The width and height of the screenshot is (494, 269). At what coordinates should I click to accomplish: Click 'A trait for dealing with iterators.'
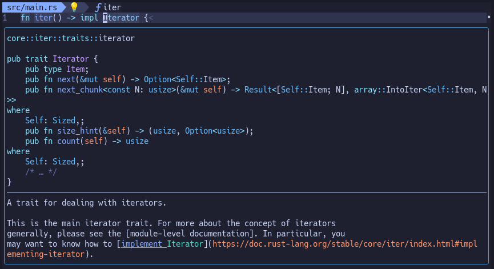(87, 203)
